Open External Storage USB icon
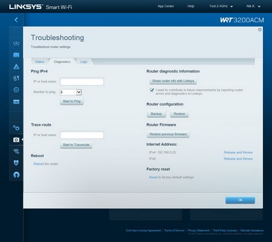This screenshot has height=242, width=272. pyautogui.click(x=16, y=102)
